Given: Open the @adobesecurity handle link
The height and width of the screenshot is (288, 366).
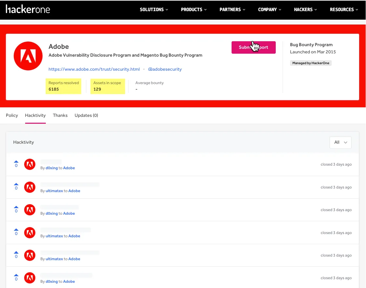Looking at the screenshot, I should click(165, 69).
